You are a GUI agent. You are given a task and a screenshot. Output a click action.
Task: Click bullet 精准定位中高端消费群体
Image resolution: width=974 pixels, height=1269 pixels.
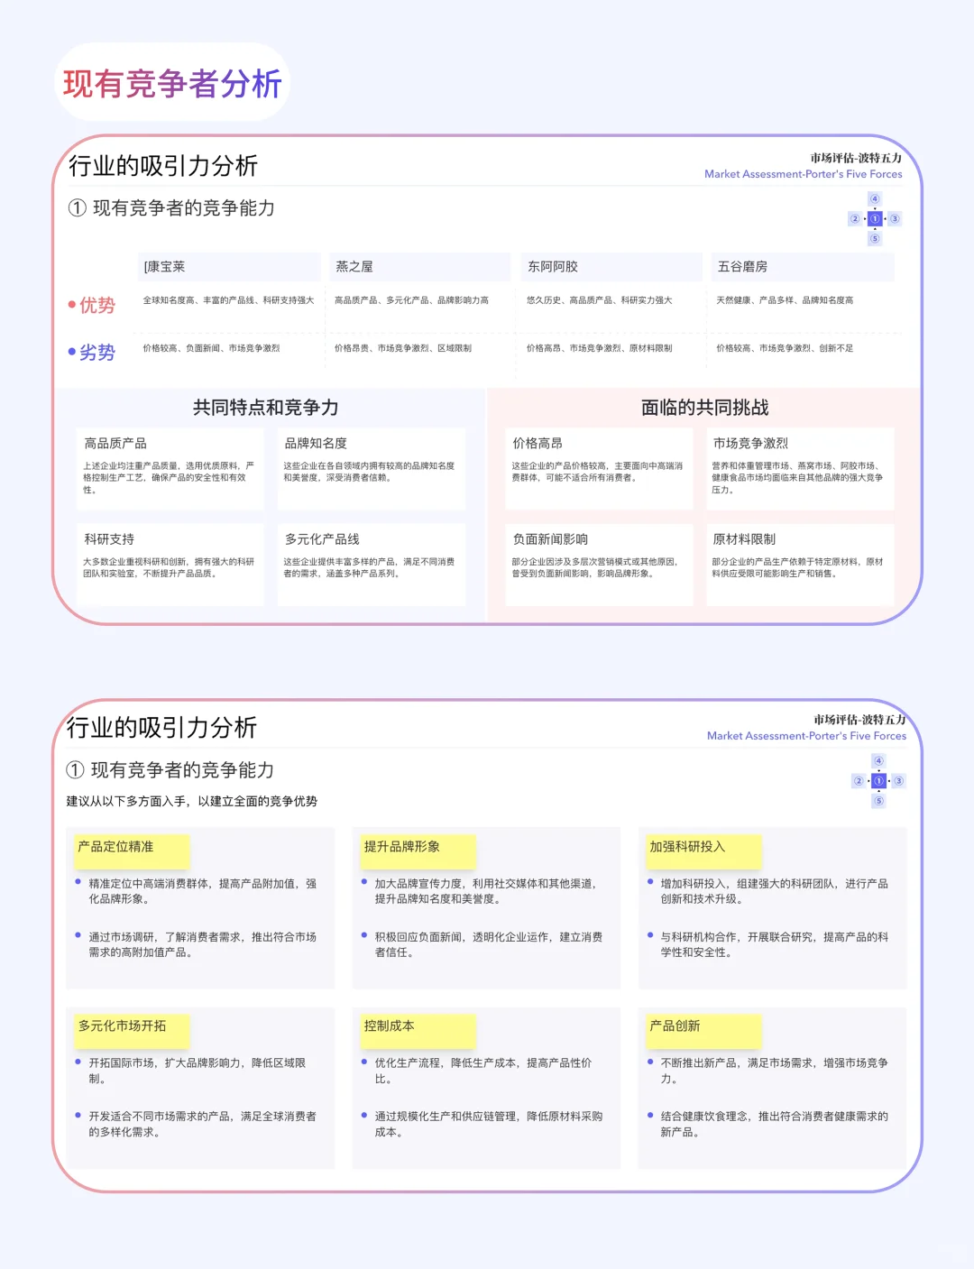tap(202, 891)
